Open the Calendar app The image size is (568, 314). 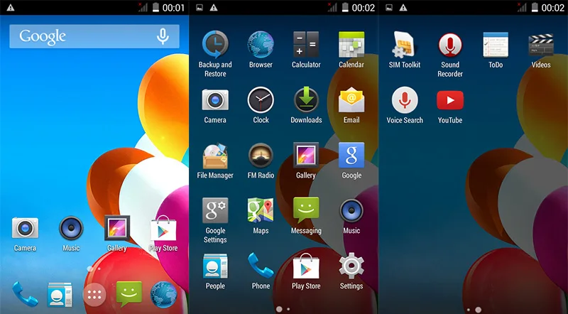click(351, 45)
